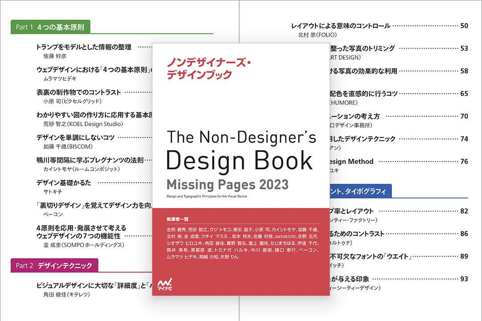The height and width of the screenshot is (321, 482).
Task: Open the entry ending "るためのコントラスト"
Action: 357,234
